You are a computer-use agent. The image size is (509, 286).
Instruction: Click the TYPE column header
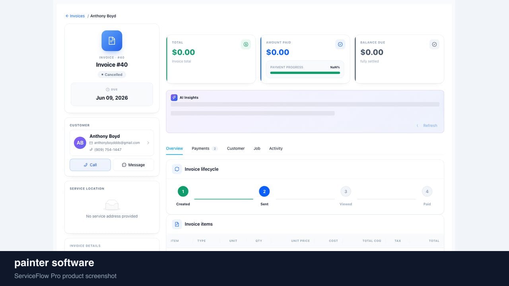202,241
